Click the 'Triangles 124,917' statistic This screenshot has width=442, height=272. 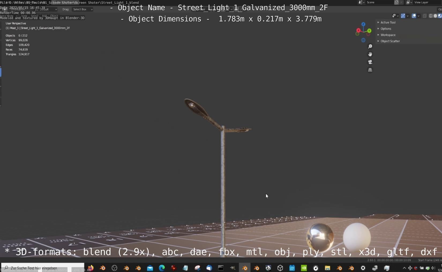(17, 54)
